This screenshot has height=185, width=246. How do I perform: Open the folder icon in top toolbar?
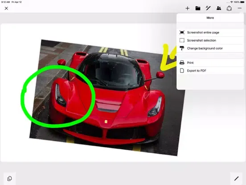coord(198,8)
